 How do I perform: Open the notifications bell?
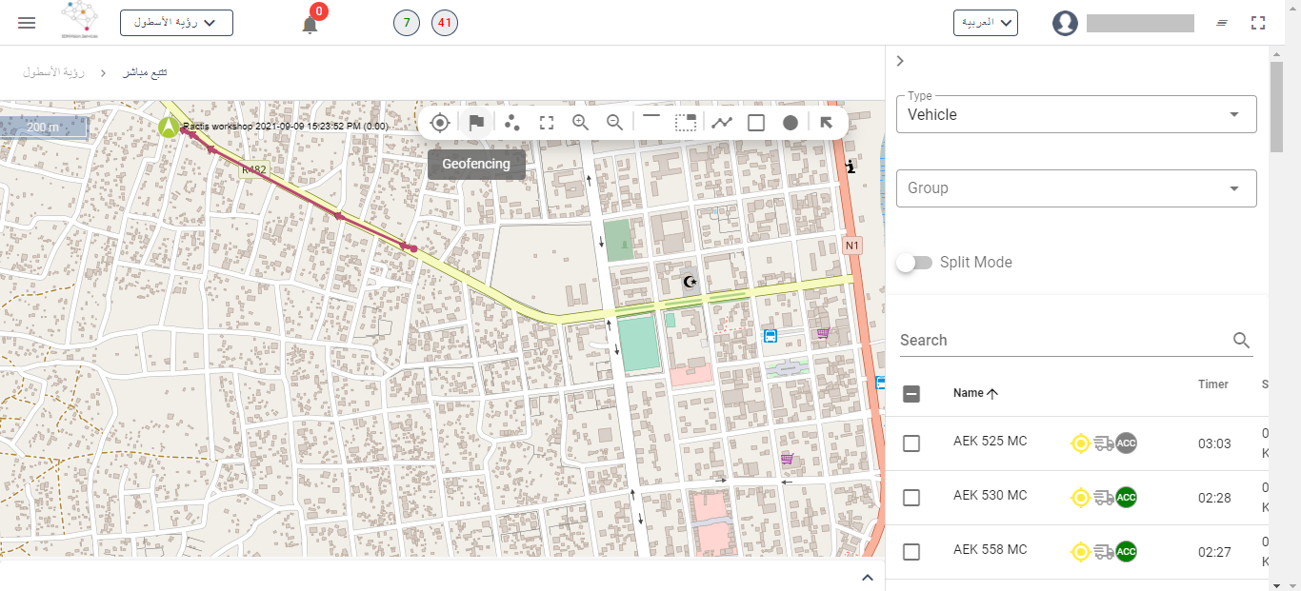pos(310,25)
